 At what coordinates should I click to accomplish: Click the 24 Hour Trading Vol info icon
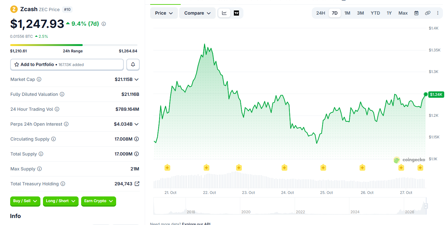(57, 109)
